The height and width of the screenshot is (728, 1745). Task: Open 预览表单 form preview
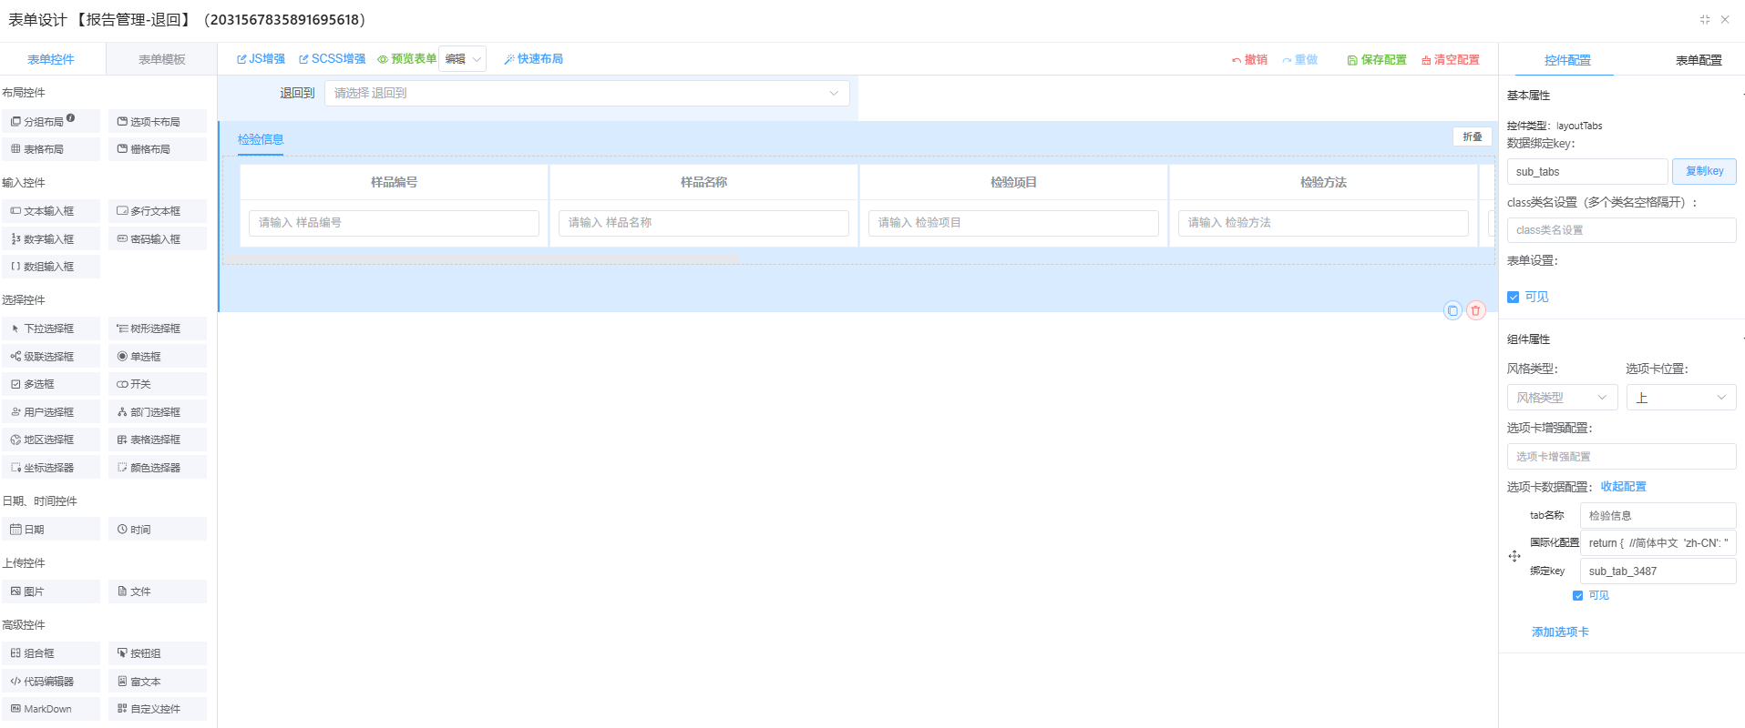pyautogui.click(x=406, y=59)
